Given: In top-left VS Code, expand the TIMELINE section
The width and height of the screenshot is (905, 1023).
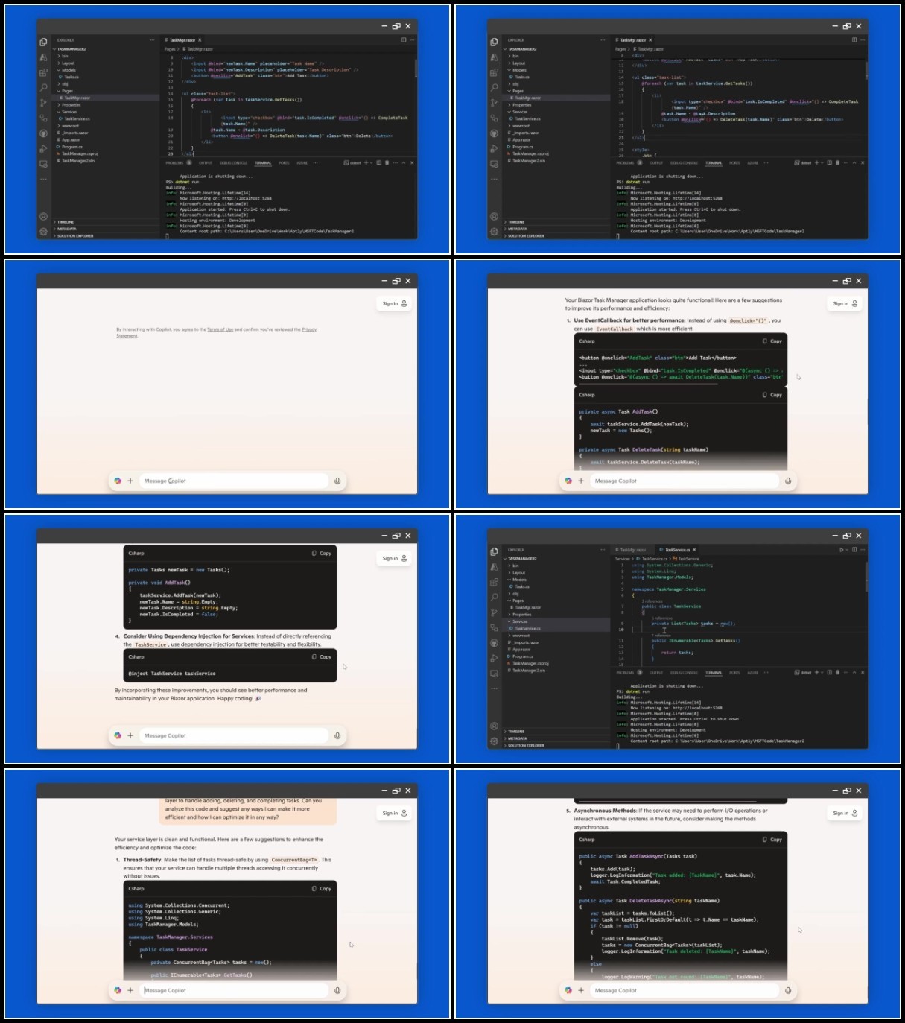Looking at the screenshot, I should point(64,222).
